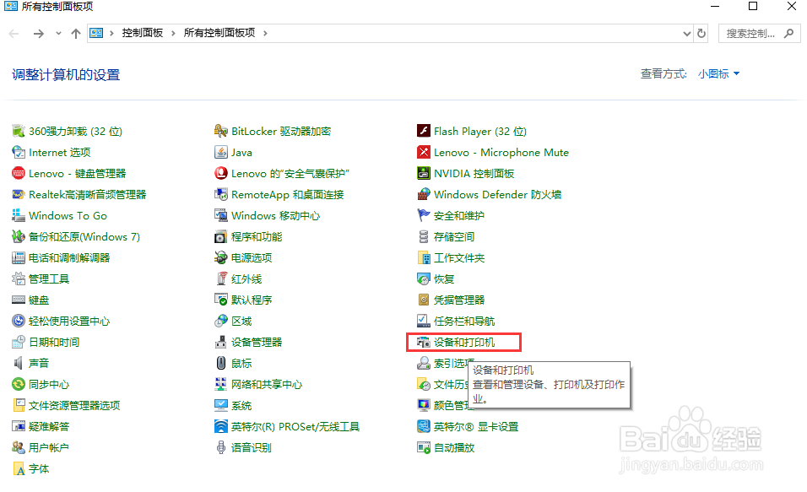Open 疑难解答 link
The image size is (807, 492).
49,427
